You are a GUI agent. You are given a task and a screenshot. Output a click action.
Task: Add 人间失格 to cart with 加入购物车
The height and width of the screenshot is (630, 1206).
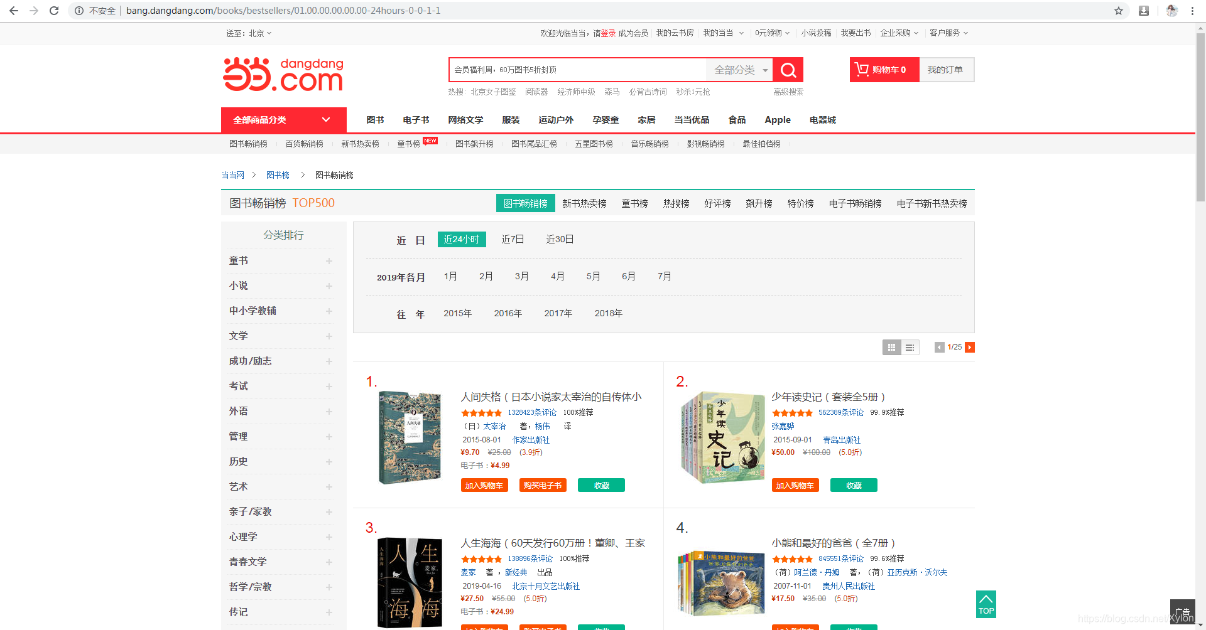[484, 484]
